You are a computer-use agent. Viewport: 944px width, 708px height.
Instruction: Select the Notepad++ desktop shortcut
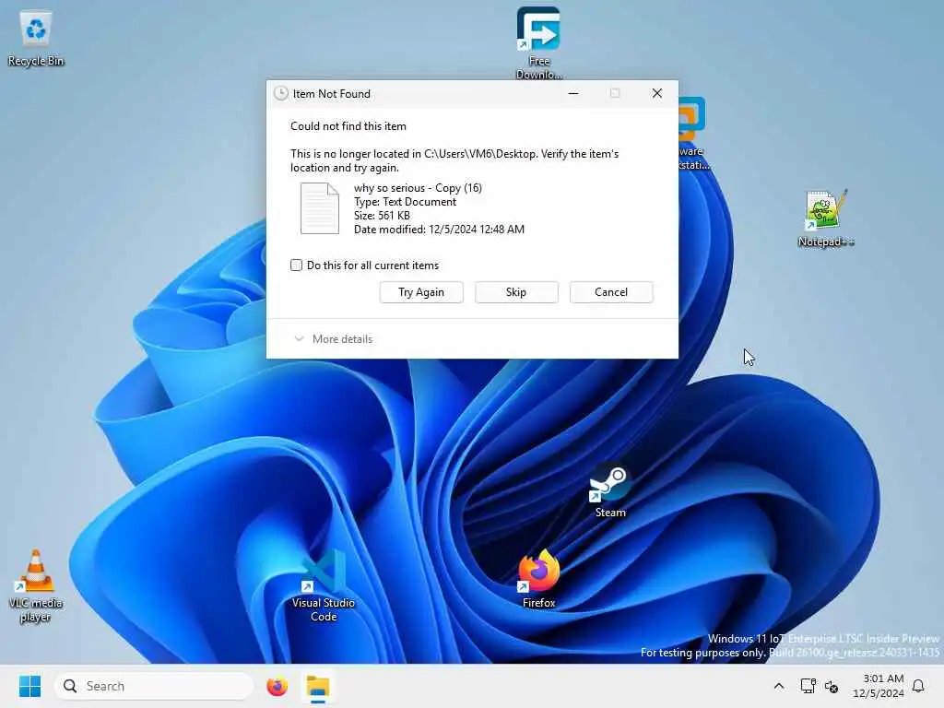click(825, 218)
